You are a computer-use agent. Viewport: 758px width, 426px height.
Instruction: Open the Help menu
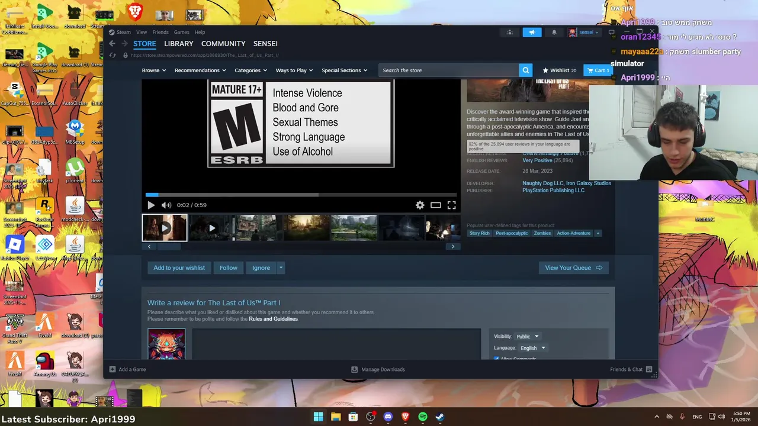tap(200, 33)
